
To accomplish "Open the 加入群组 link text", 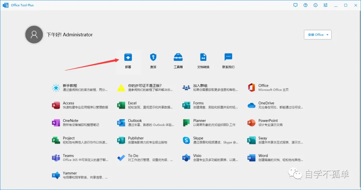I will tap(200, 85).
